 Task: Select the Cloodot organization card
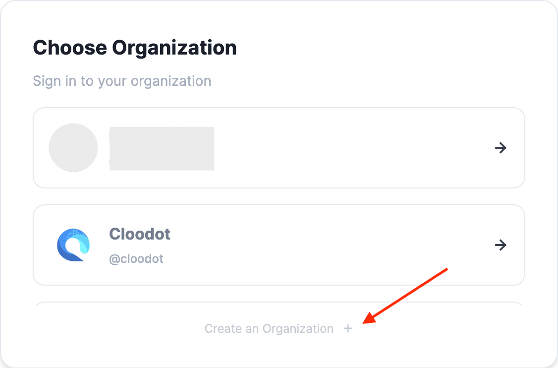(x=279, y=245)
